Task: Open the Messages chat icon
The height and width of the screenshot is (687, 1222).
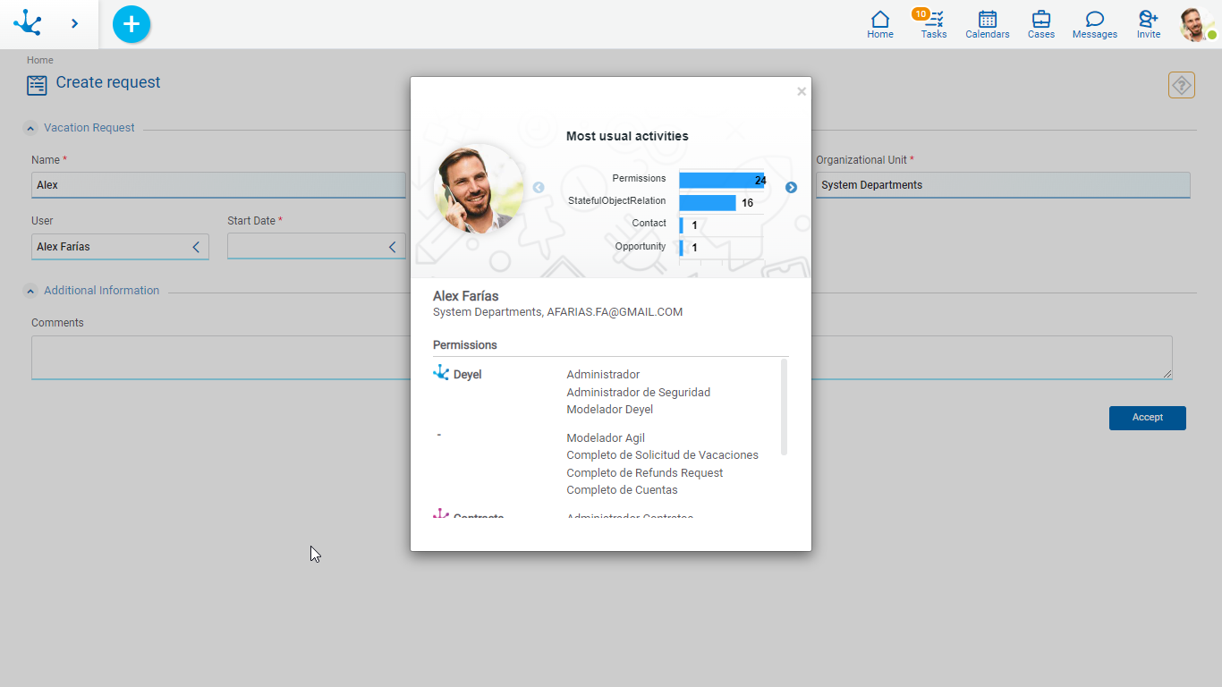Action: pyautogui.click(x=1094, y=24)
